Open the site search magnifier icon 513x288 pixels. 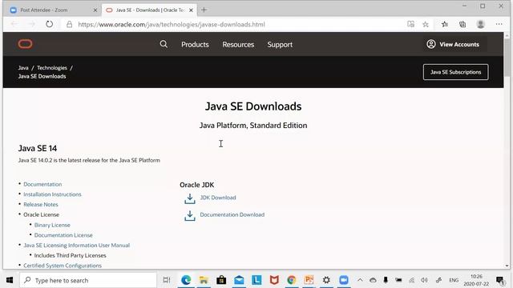click(164, 44)
